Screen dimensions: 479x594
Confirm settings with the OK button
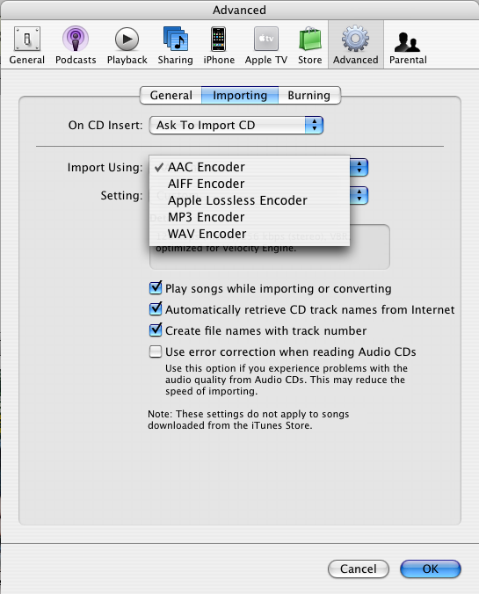click(x=431, y=569)
